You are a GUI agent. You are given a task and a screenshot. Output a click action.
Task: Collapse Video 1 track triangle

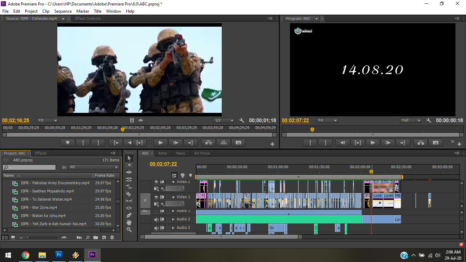173,197
